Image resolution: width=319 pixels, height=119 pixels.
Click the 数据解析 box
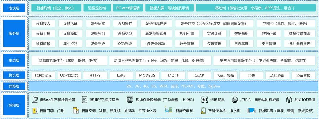coord(242,33)
